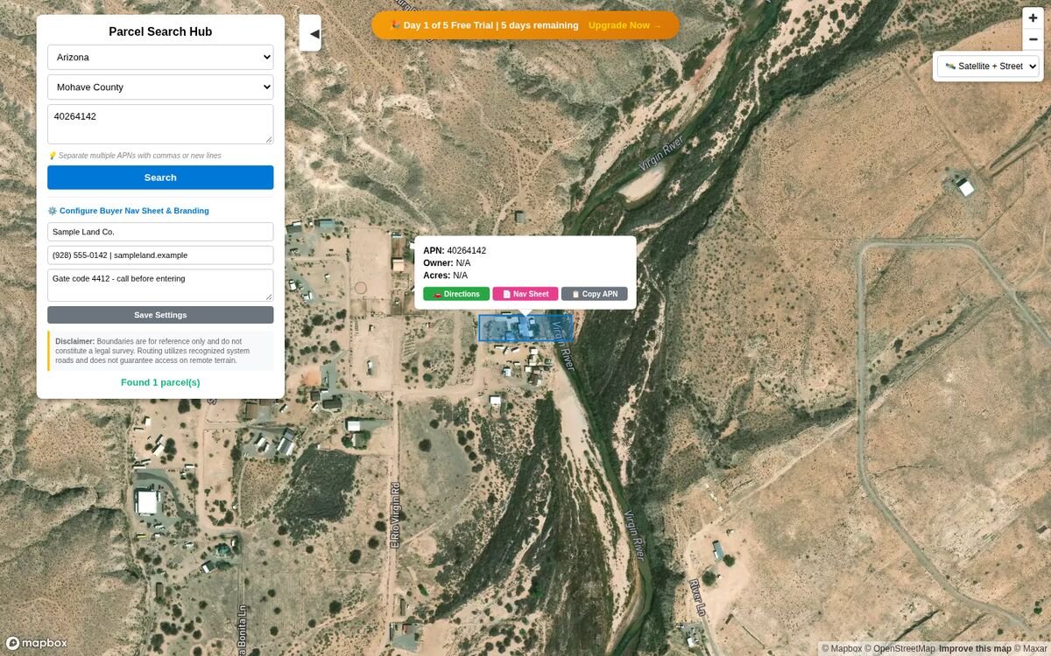Open the Satellite + Street map style dropdown
Image resolution: width=1051 pixels, height=656 pixels.
coord(988,66)
